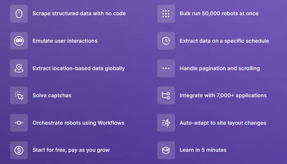Select "Orchestrate robots using Workflows" text
The height and width of the screenshot is (164, 287).
[78, 123]
